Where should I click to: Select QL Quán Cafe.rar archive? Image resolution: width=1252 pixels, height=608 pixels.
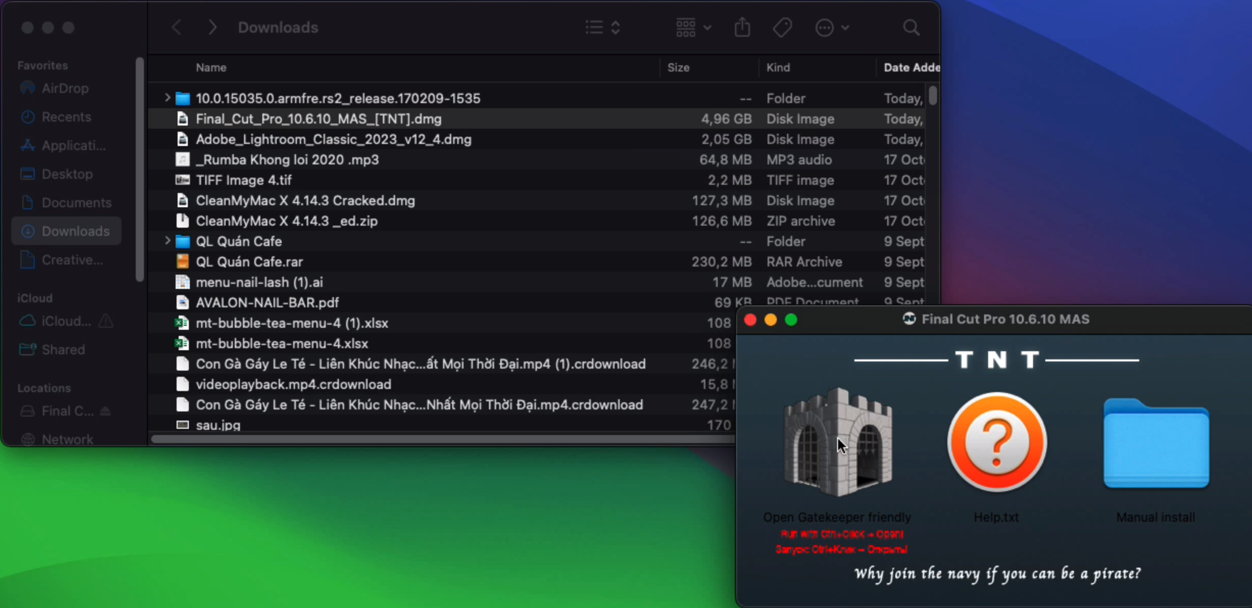pyautogui.click(x=536, y=262)
